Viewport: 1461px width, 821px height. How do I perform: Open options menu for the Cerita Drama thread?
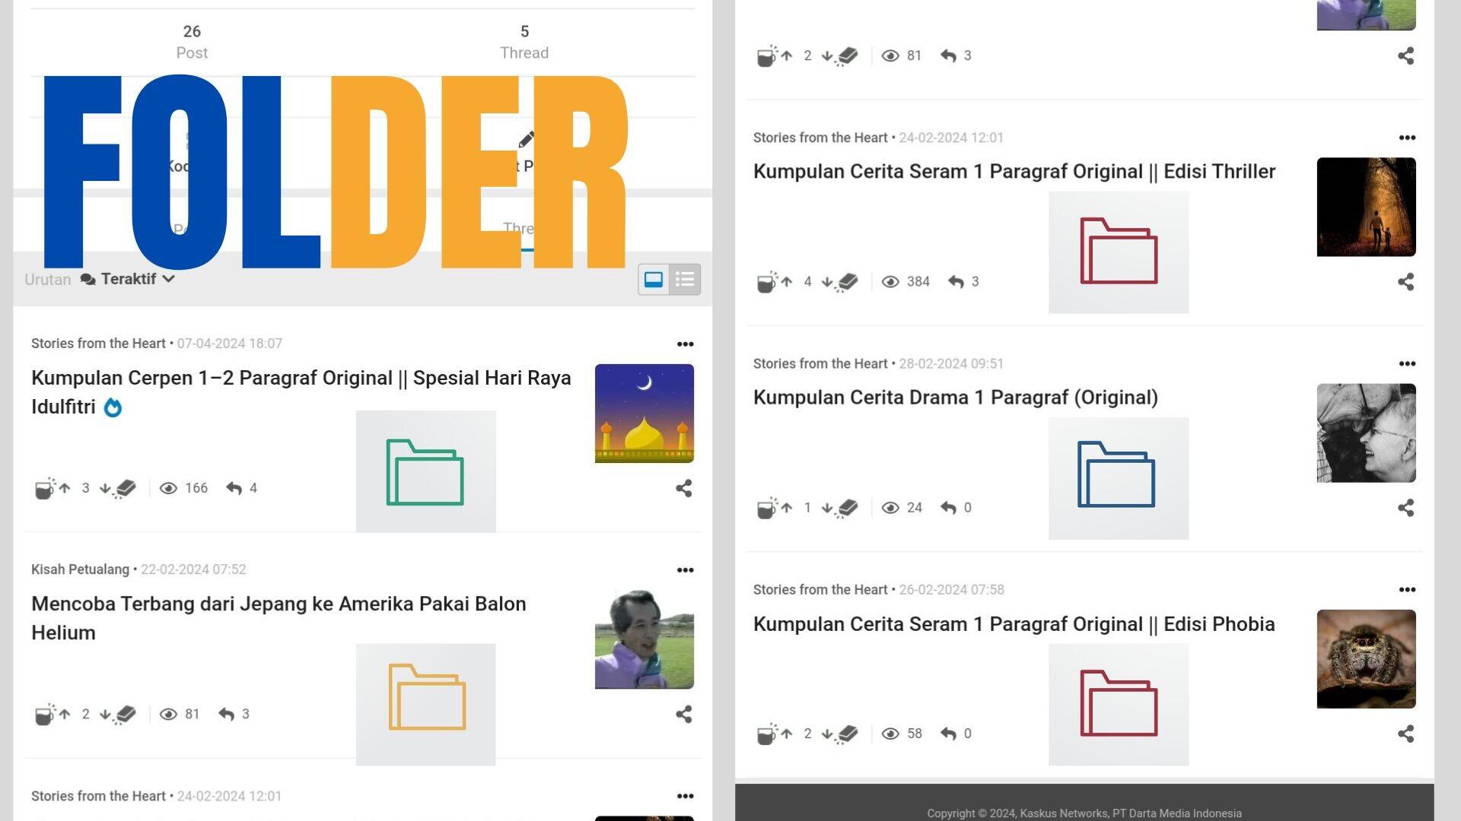pyautogui.click(x=1407, y=364)
